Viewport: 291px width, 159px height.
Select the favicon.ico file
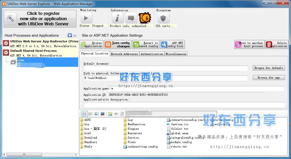tap(178, 124)
